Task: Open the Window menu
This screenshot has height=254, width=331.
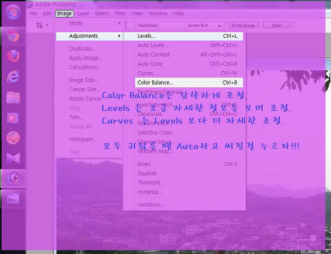Action: coord(158,13)
